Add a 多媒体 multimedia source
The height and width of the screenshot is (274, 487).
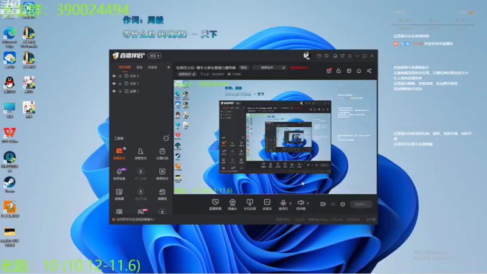(267, 205)
